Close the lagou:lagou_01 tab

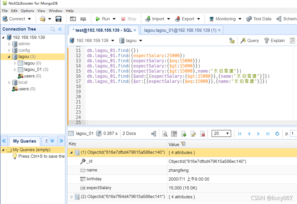click(219, 30)
